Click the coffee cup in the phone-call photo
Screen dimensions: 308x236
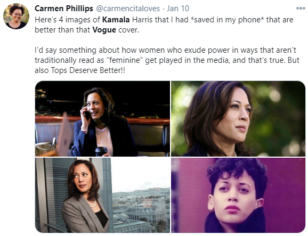[x=101, y=152]
